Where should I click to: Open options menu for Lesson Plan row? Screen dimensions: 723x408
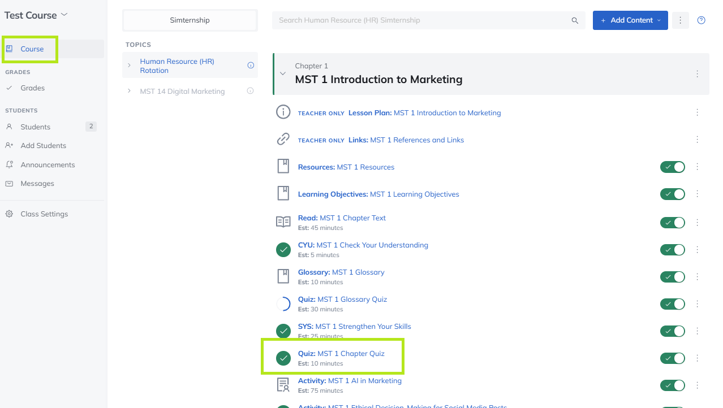(x=697, y=112)
